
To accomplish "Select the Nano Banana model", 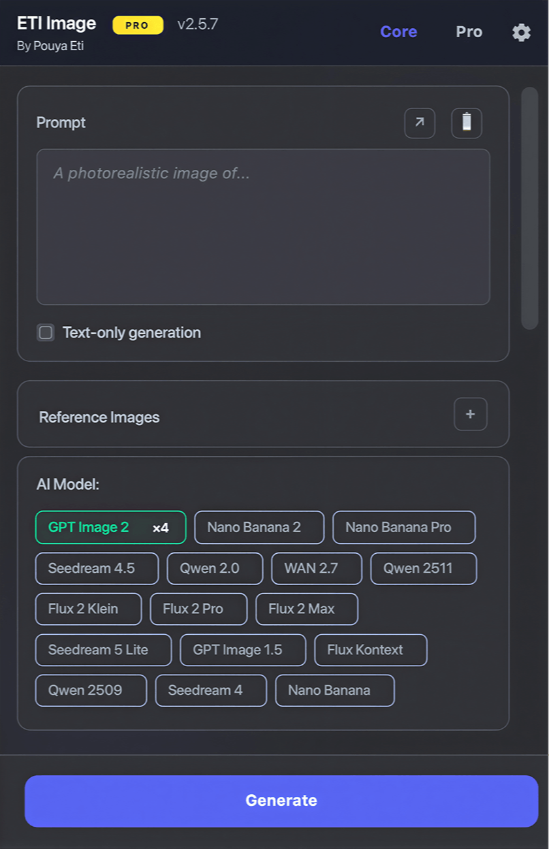I will (335, 690).
